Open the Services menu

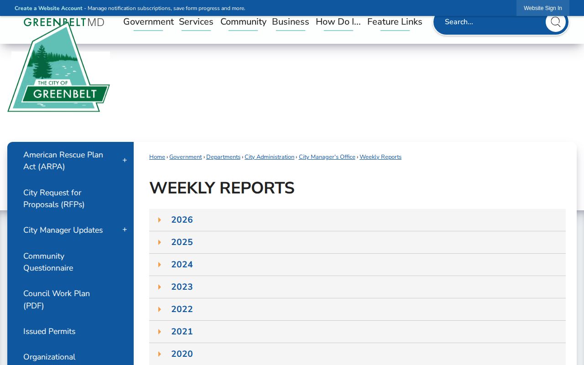196,22
